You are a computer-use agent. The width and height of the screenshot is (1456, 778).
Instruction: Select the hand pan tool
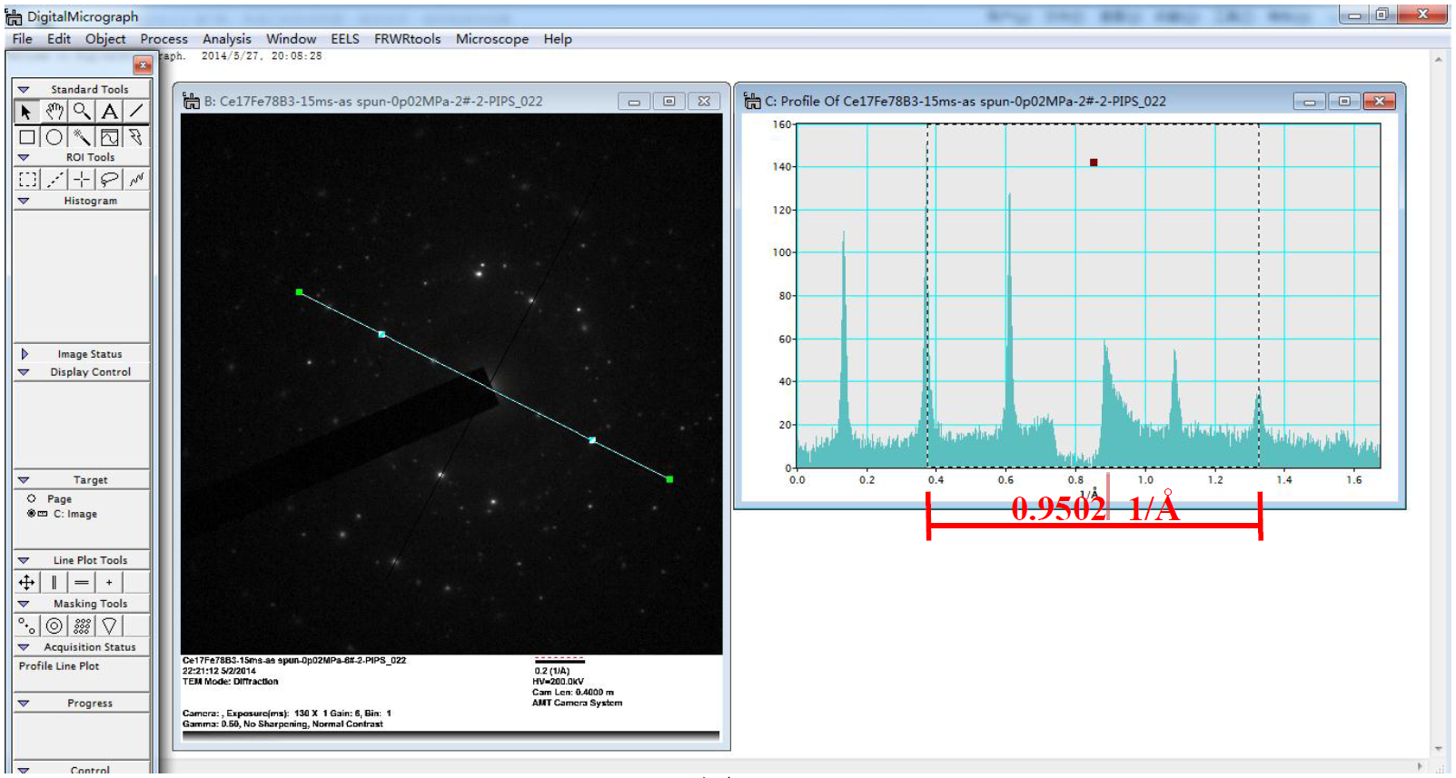point(54,111)
